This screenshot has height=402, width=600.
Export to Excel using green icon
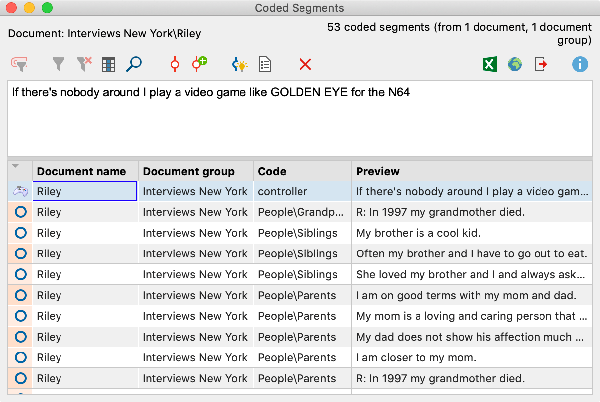pyautogui.click(x=489, y=64)
